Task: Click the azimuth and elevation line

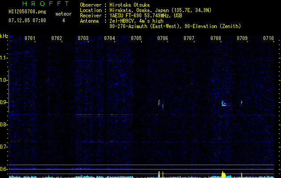Action: [x=175, y=26]
